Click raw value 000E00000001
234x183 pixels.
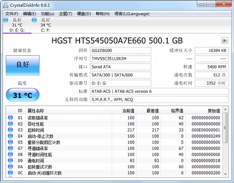206,130
